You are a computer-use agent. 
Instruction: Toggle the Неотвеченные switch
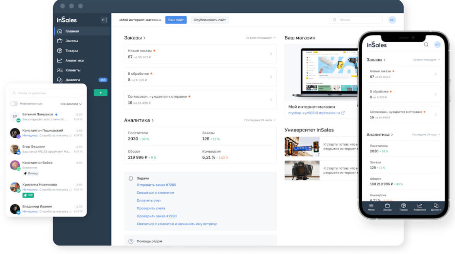[x=14, y=104]
